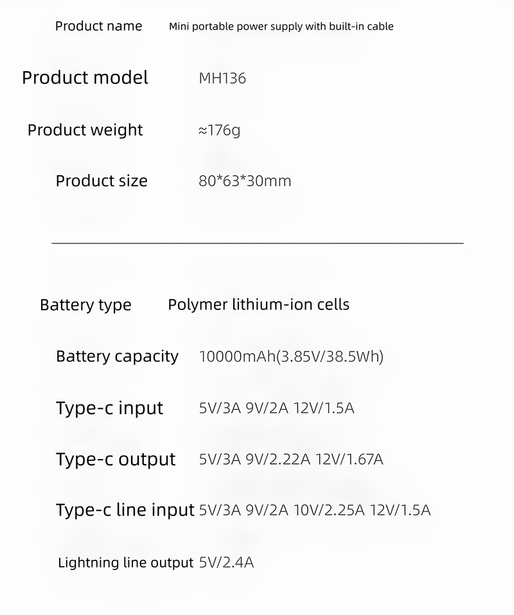Click the "Type-c line input" label
Screen dimensions: 514x615
pyautogui.click(x=125, y=510)
